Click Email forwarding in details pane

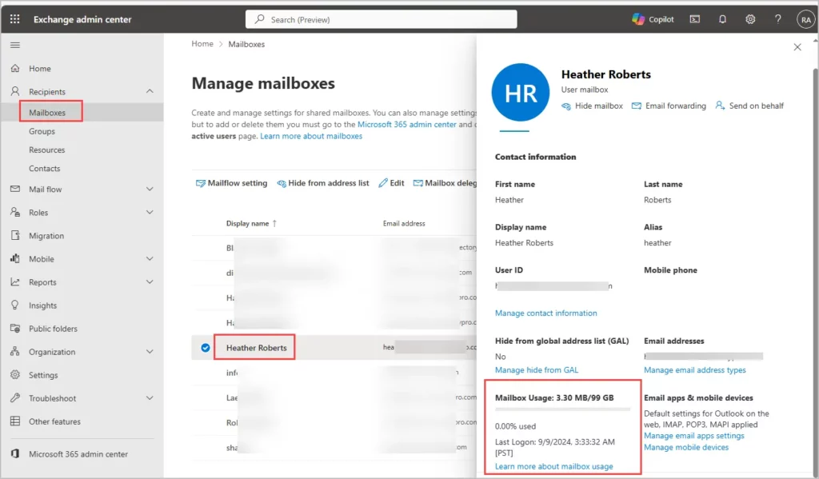(x=669, y=106)
